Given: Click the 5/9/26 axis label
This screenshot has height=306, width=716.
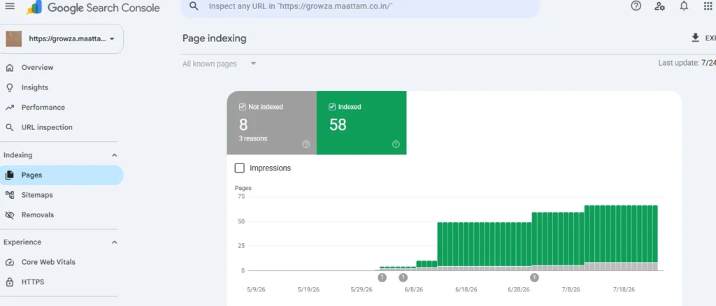Looking at the screenshot, I should click(255, 290).
